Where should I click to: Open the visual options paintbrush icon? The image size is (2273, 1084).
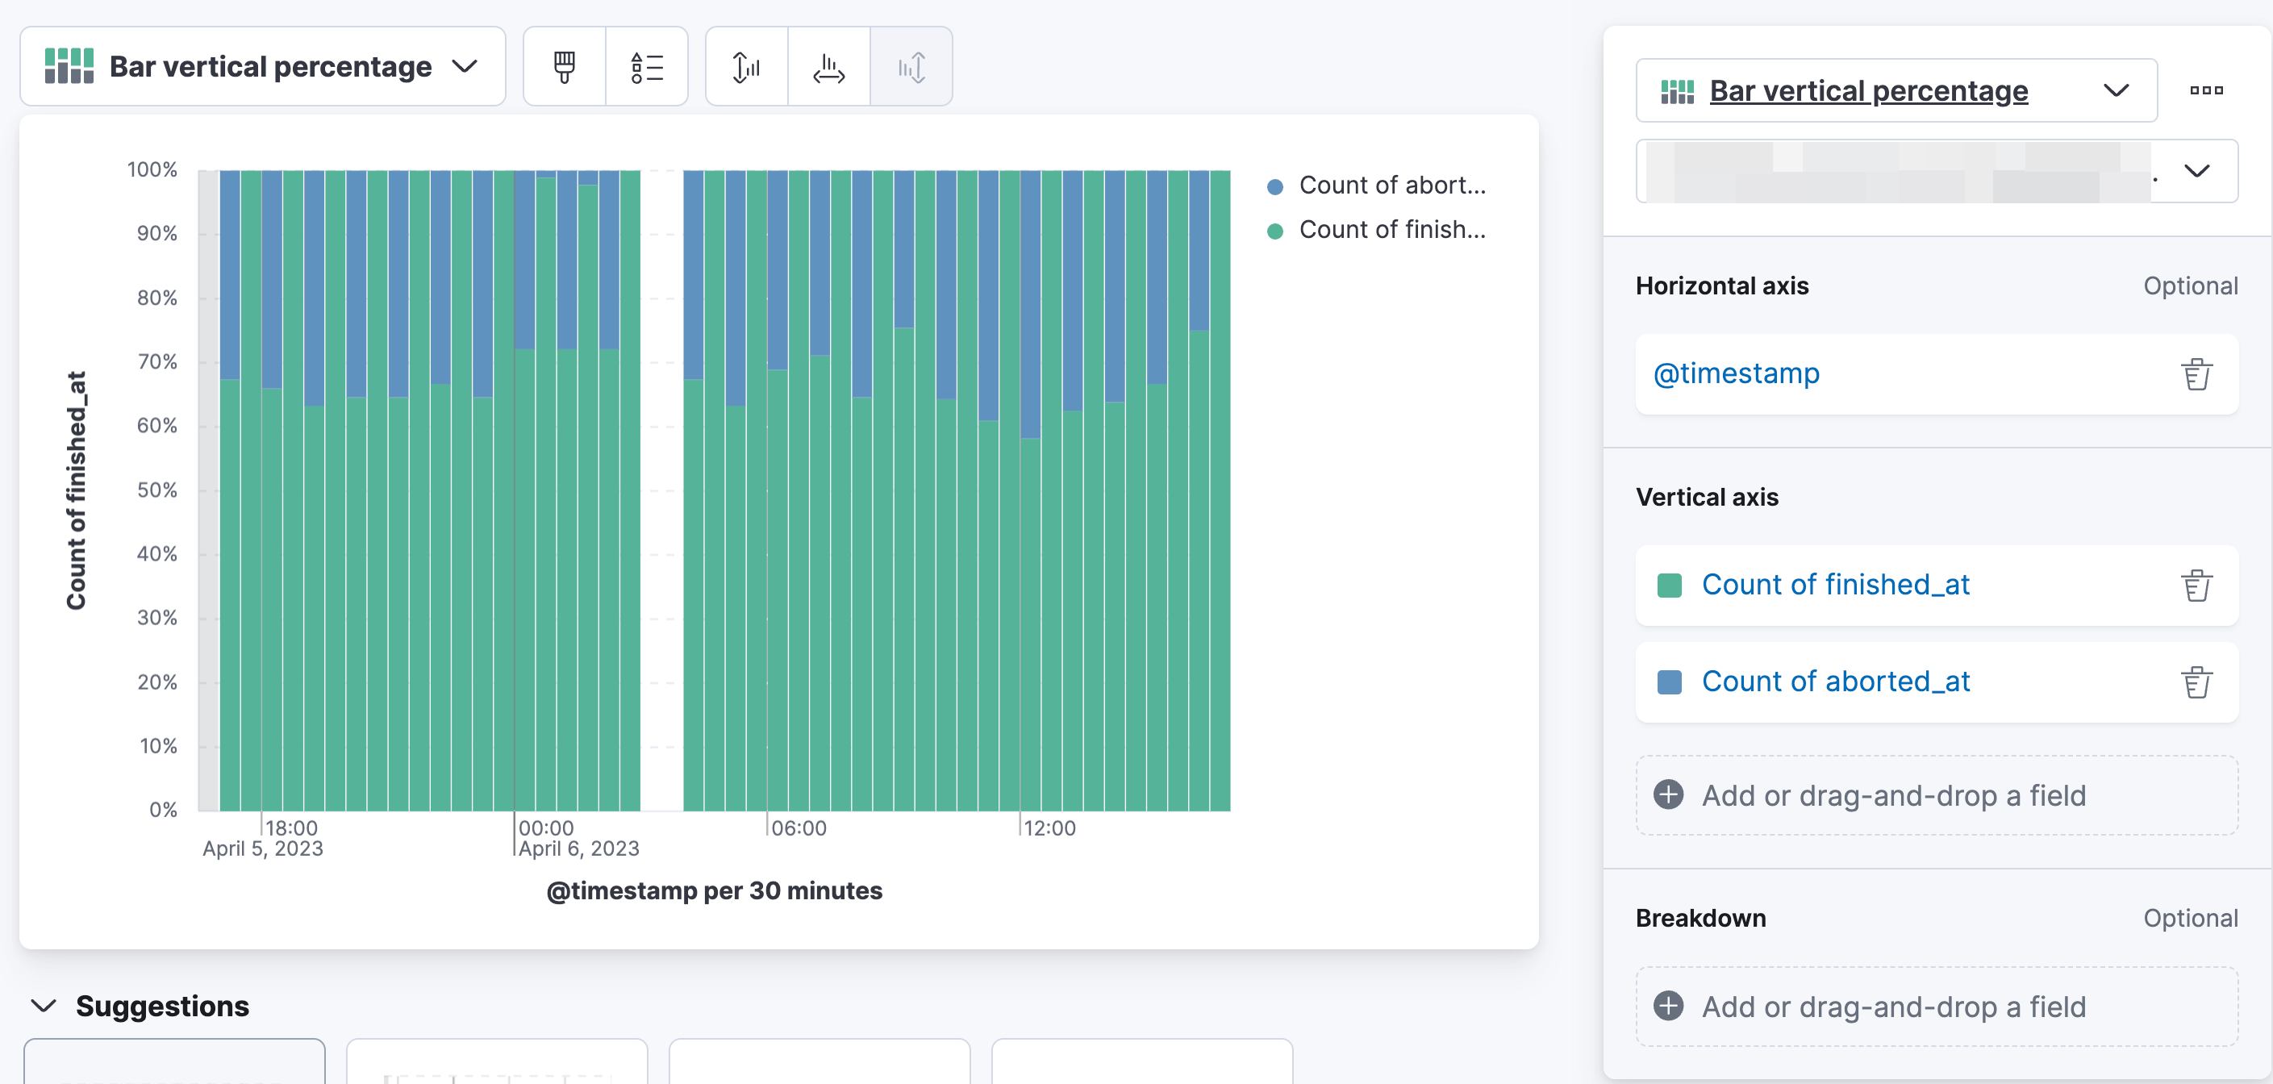(x=564, y=67)
